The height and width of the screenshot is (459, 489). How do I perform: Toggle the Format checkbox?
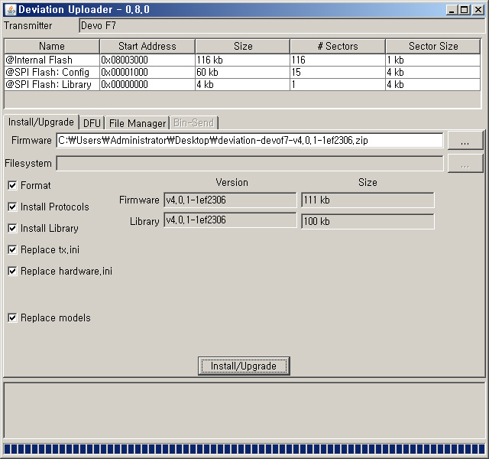pos(12,185)
